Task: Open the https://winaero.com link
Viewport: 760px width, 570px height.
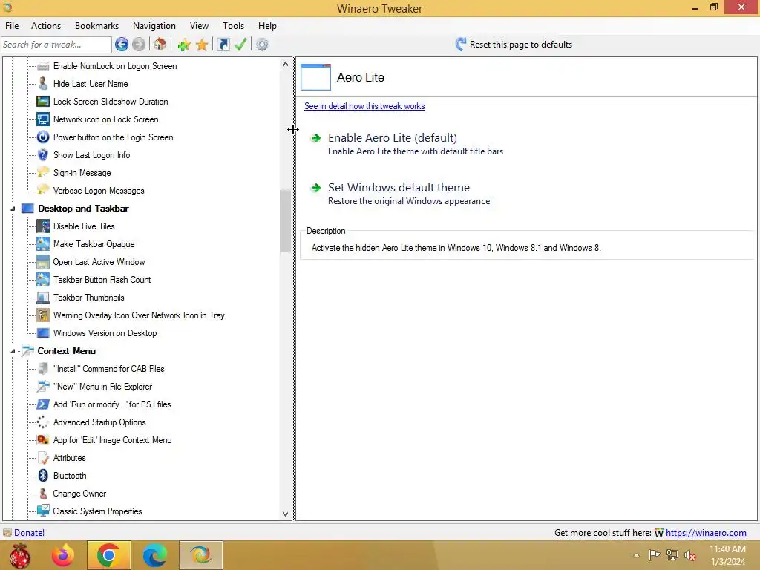Action: click(706, 533)
